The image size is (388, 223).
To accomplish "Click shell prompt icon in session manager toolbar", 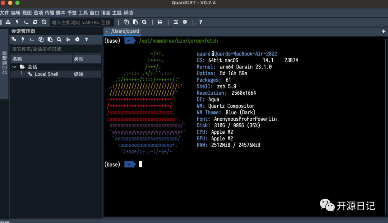I will pyautogui.click(x=32, y=39).
